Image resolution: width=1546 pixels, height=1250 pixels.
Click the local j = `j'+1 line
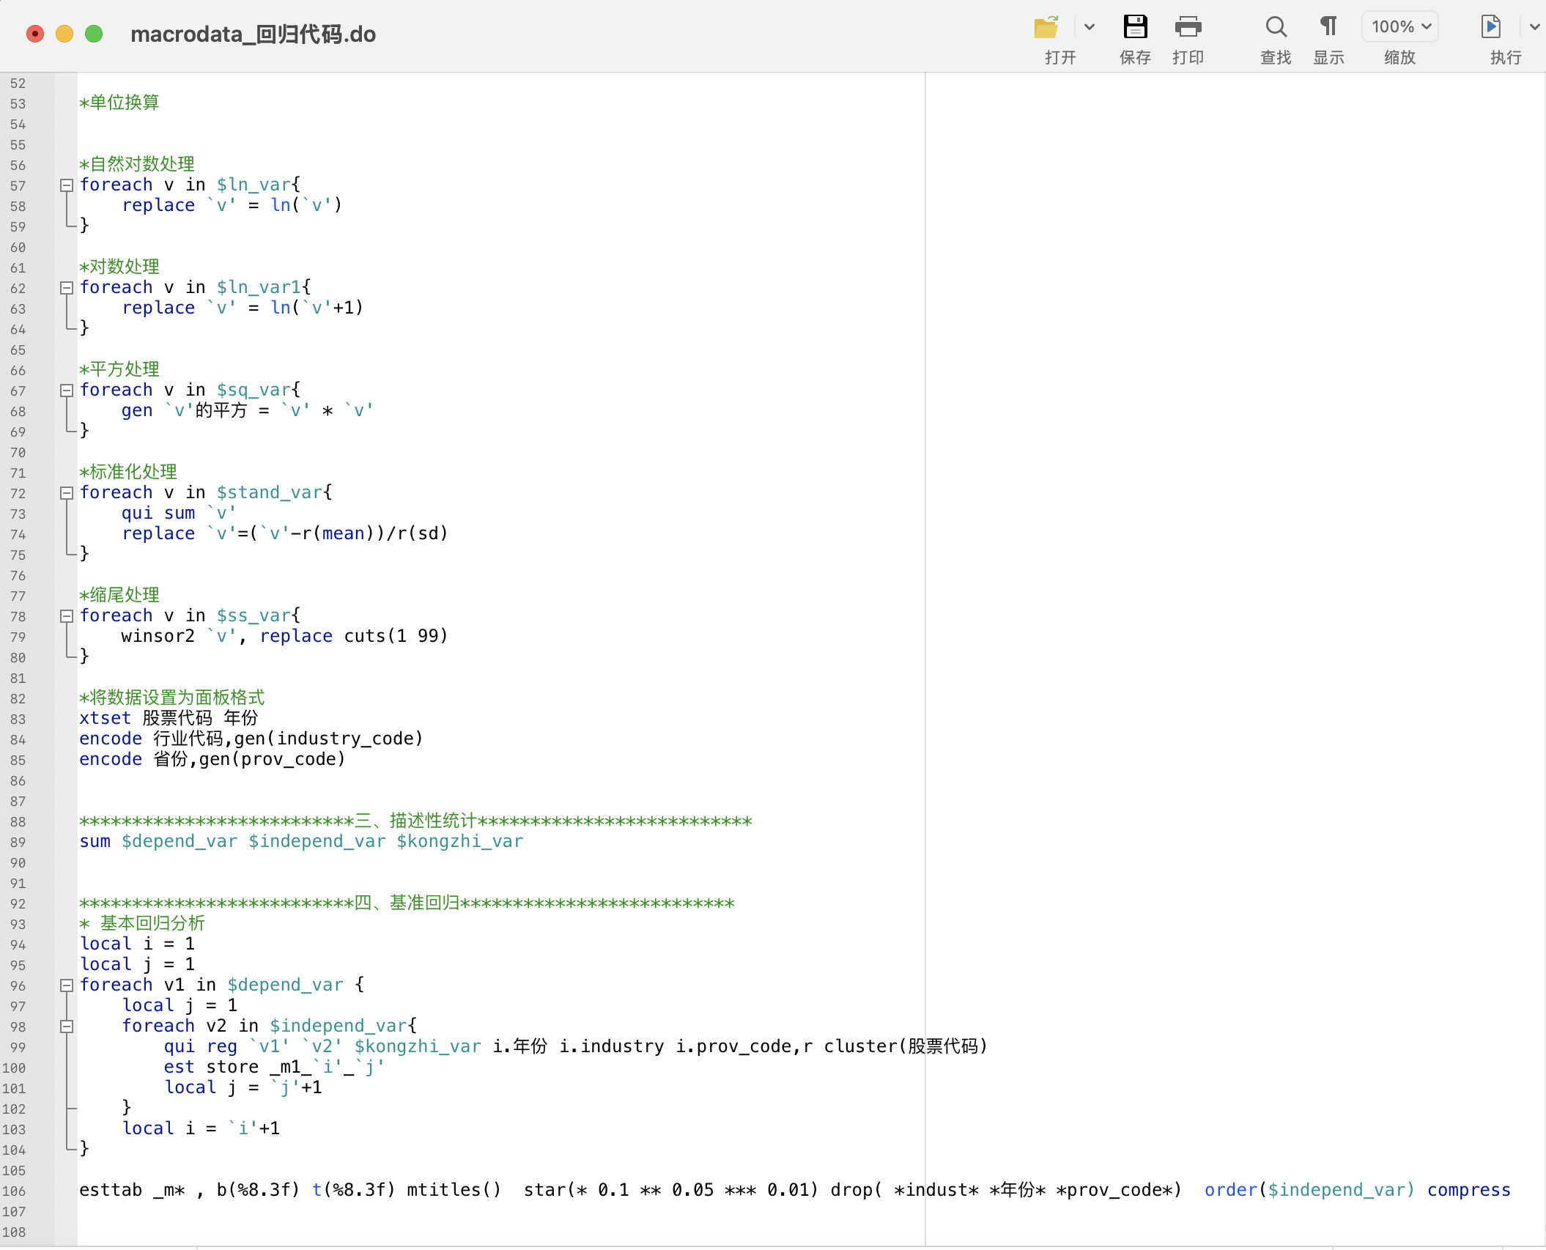click(243, 1087)
